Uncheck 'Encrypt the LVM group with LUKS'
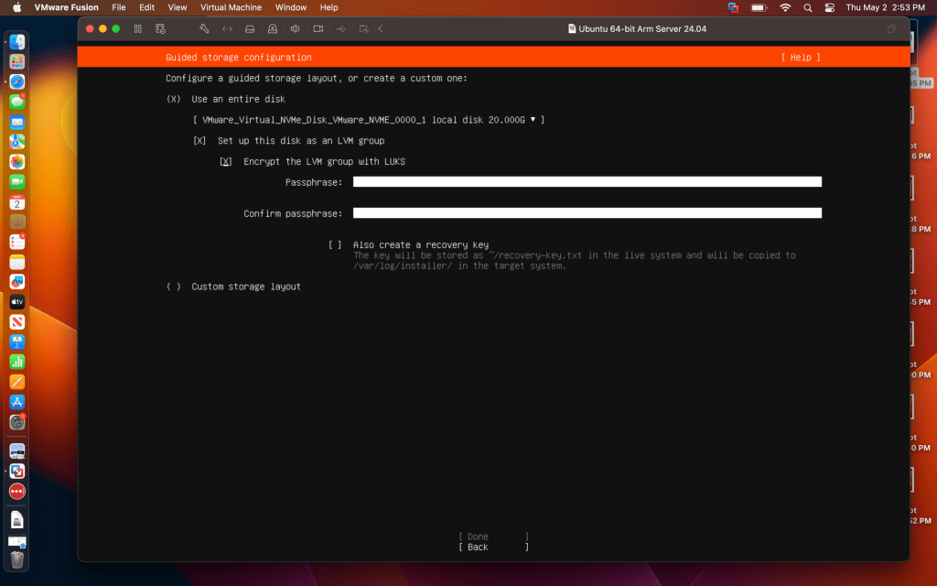Viewport: 937px width, 586px height. 225,162
